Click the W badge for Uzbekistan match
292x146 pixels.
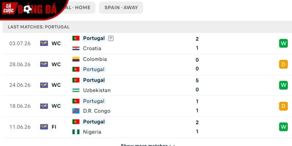(283, 85)
